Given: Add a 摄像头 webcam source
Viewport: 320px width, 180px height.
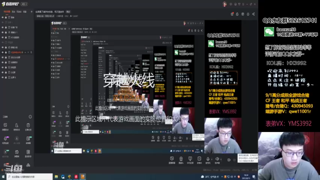Looking at the screenshot, I should 181,160.
